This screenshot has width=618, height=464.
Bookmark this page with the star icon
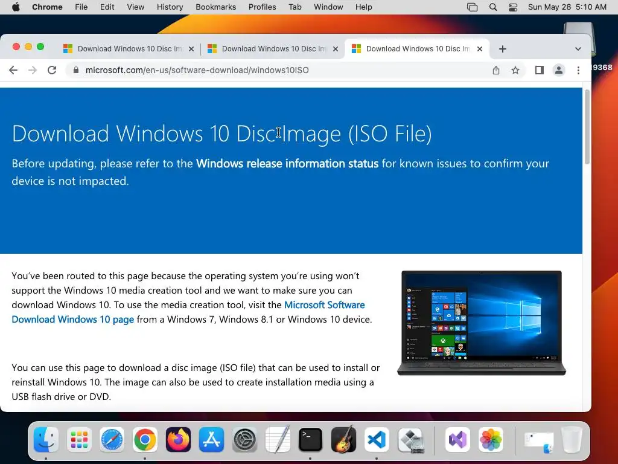tap(515, 70)
